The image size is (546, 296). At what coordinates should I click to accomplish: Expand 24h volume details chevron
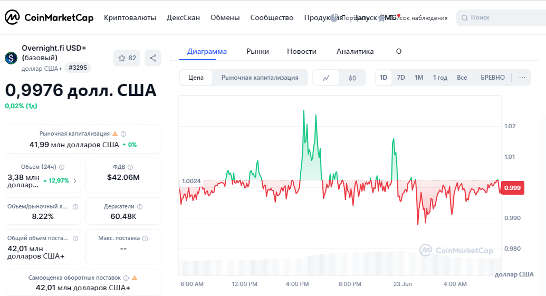pyautogui.click(x=75, y=181)
